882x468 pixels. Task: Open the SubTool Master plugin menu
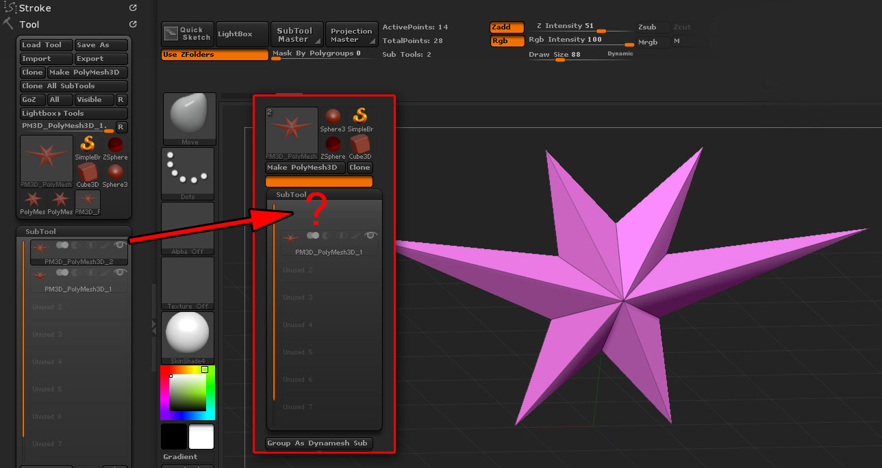pyautogui.click(x=297, y=34)
